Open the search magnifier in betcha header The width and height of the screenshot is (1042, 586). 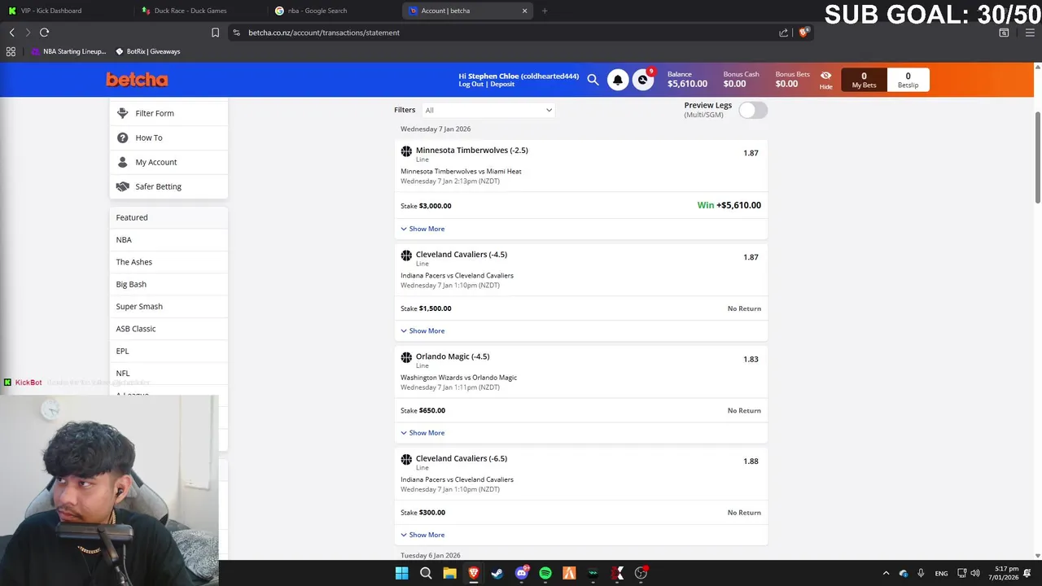[x=593, y=80]
